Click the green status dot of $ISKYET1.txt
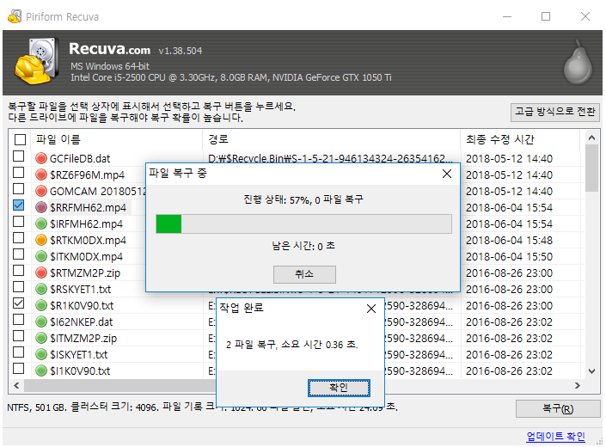The height and width of the screenshot is (447, 606). 41,354
